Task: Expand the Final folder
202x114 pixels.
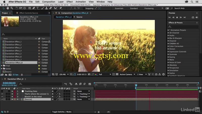Action: [x=2, y=66]
